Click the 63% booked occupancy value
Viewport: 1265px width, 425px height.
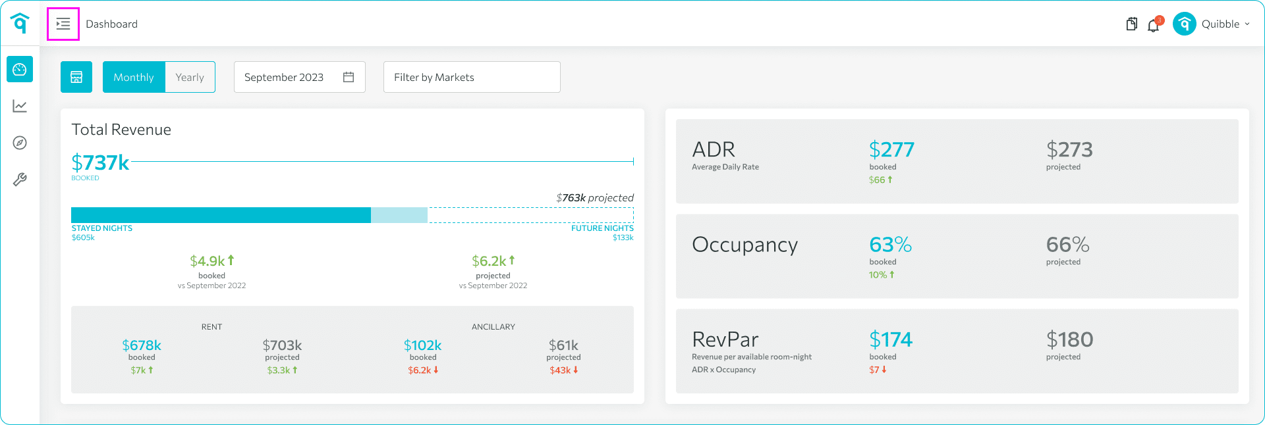(x=890, y=245)
